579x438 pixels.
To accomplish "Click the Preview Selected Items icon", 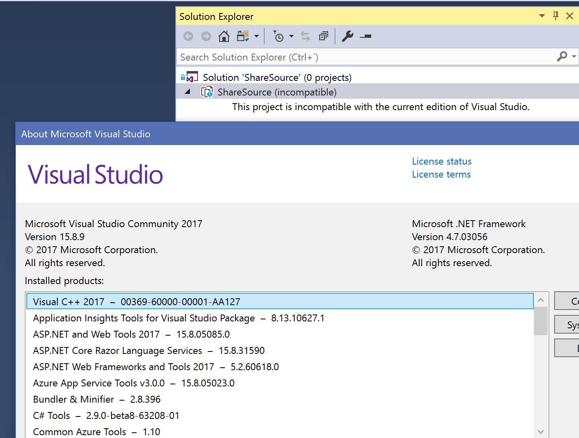I will (323, 36).
